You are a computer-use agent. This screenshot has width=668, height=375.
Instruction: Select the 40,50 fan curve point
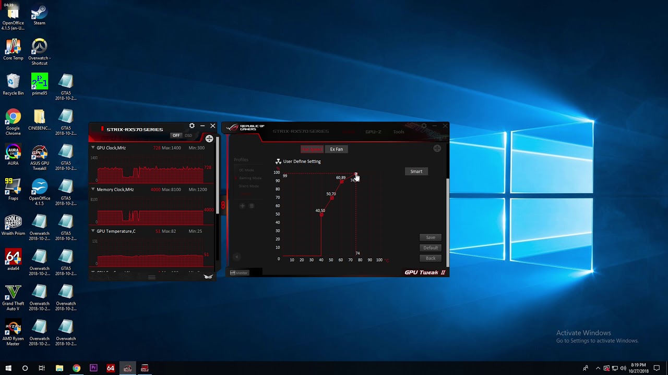(321, 215)
